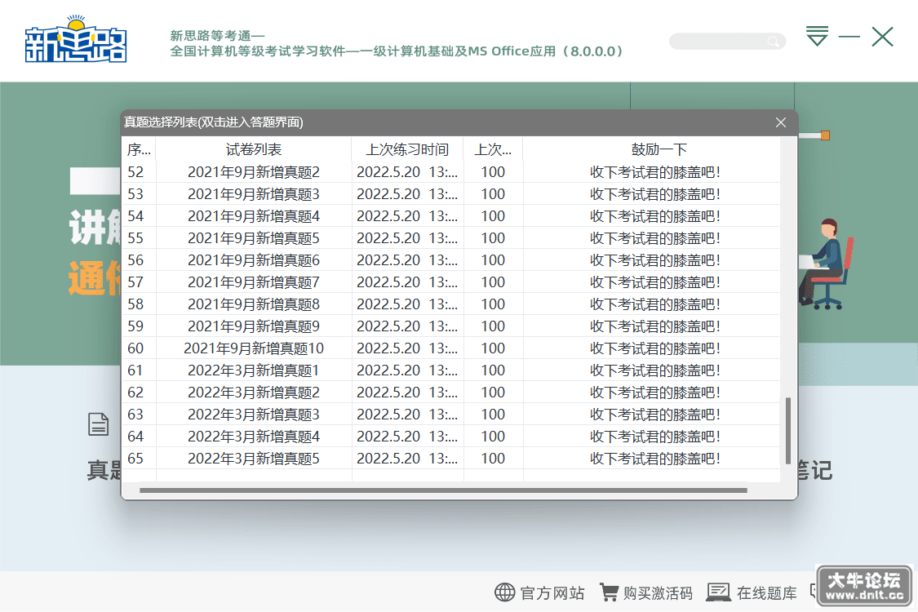Click the encouragement text in row 64

click(x=654, y=437)
